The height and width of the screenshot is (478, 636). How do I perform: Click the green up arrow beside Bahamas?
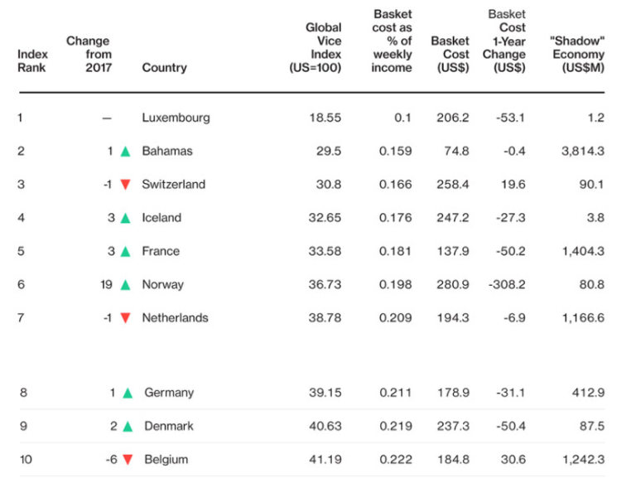click(125, 152)
